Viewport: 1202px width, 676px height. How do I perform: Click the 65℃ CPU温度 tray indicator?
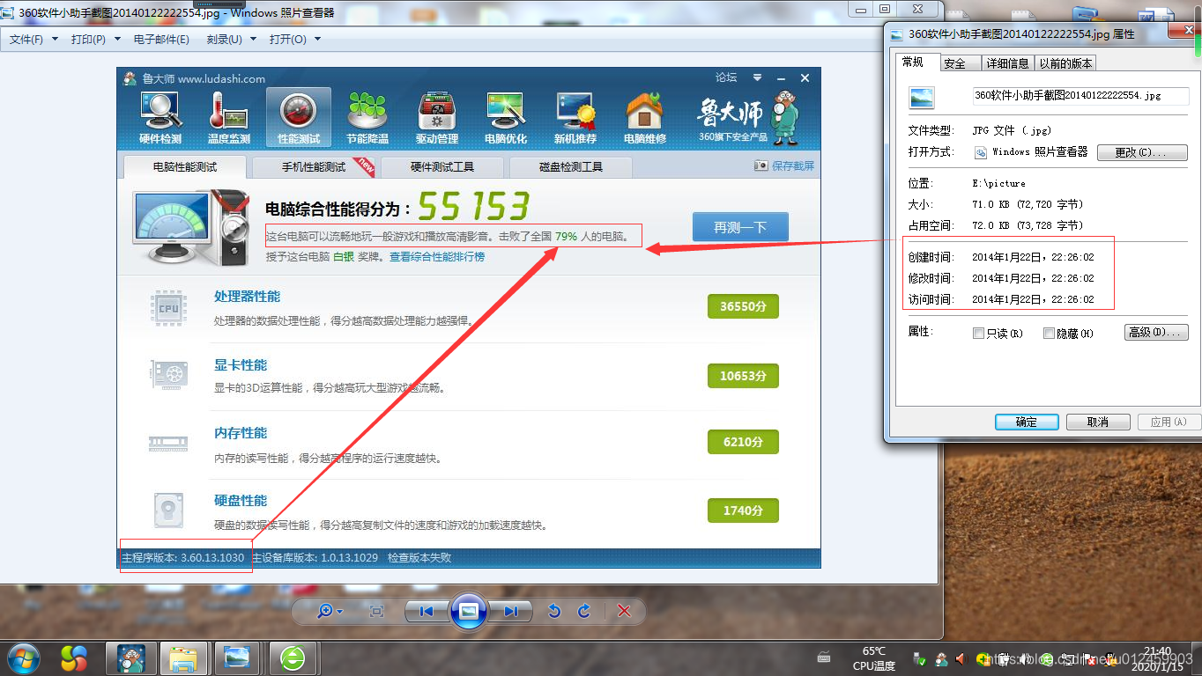pos(874,658)
